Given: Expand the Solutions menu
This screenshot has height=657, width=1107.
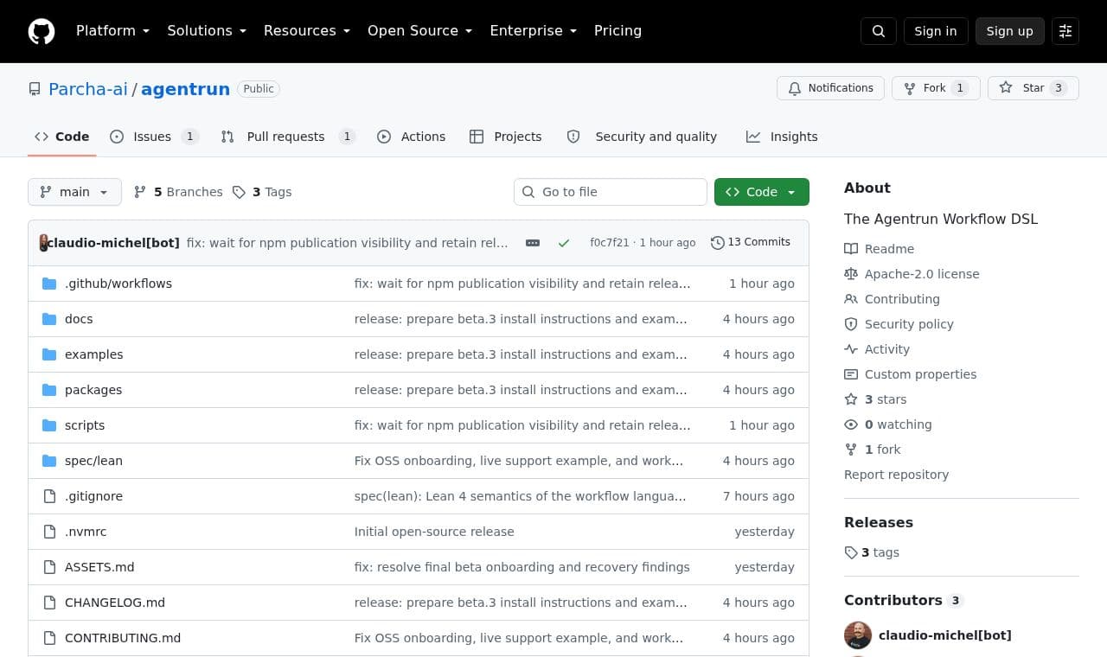Looking at the screenshot, I should coord(207,31).
